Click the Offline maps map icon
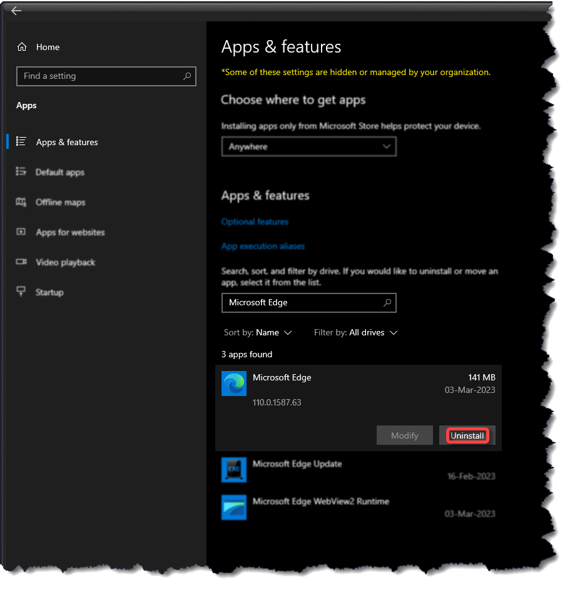The height and width of the screenshot is (590, 570). pos(21,202)
